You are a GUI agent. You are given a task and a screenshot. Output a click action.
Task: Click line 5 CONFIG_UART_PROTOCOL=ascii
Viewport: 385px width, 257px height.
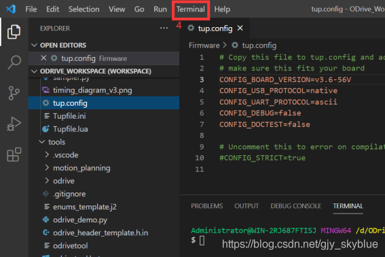click(x=278, y=102)
